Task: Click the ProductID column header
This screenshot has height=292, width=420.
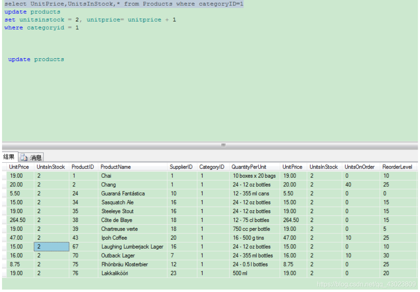Action: tap(83, 167)
